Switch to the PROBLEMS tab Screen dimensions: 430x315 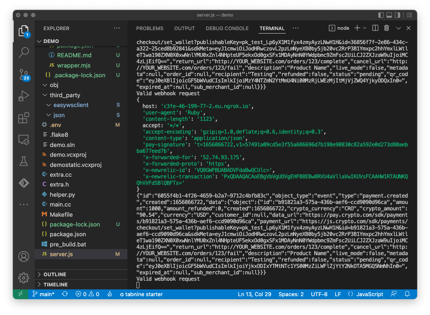tap(150, 28)
